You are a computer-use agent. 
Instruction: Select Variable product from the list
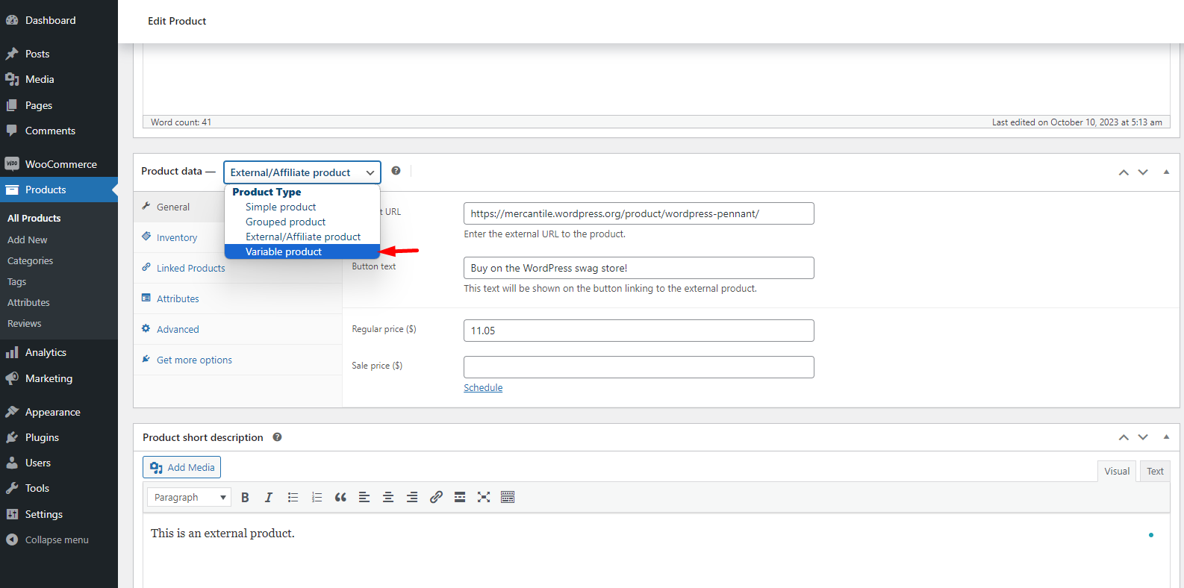(284, 252)
